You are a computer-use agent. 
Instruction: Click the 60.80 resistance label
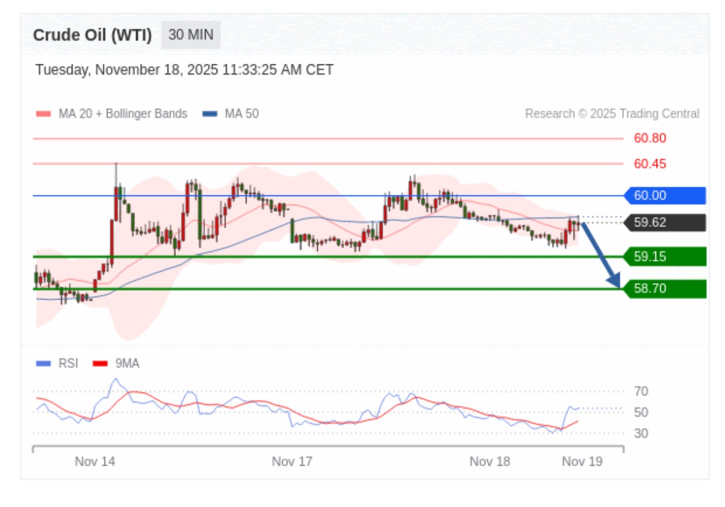tap(650, 139)
